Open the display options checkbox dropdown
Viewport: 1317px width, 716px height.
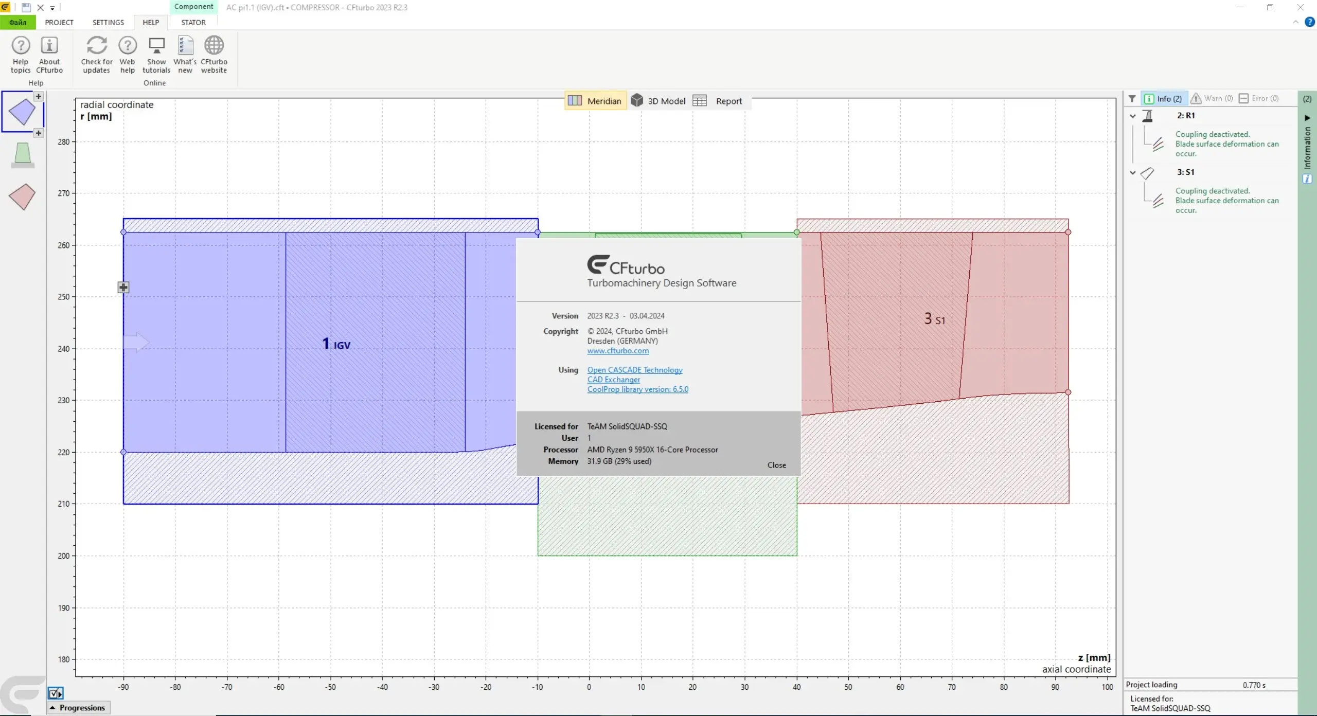coord(56,693)
